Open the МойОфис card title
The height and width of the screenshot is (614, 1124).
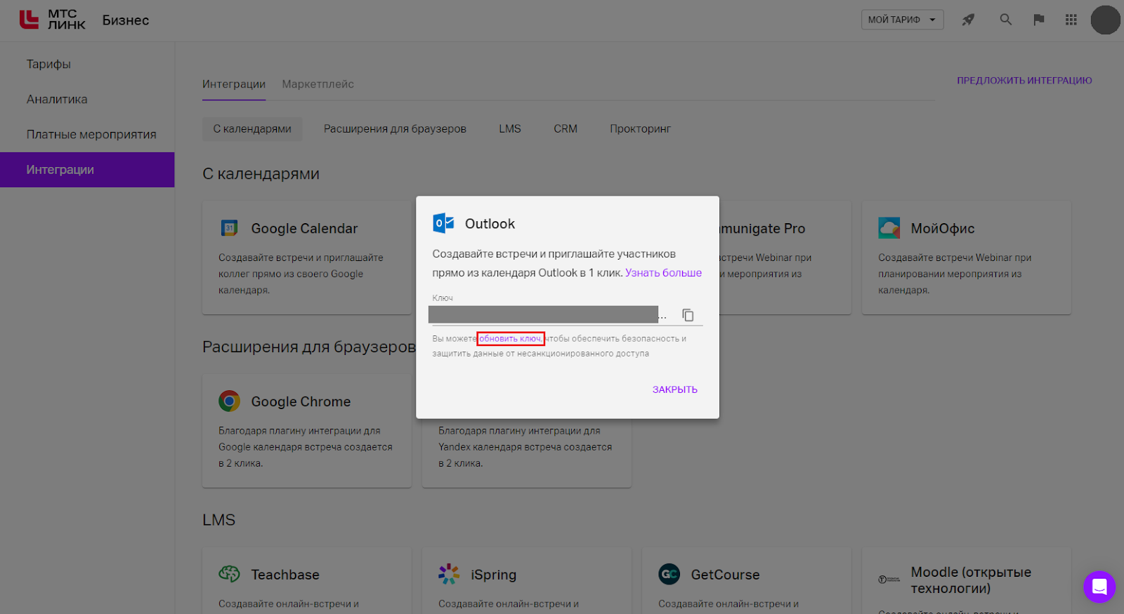click(943, 229)
